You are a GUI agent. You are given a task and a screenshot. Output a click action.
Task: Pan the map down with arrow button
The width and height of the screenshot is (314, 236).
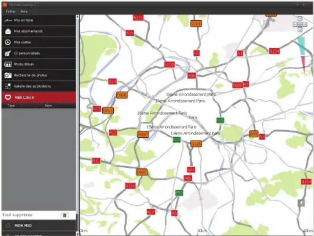point(300,30)
